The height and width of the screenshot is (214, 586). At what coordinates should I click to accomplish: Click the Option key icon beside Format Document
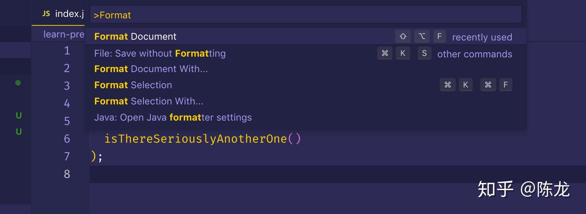point(422,36)
